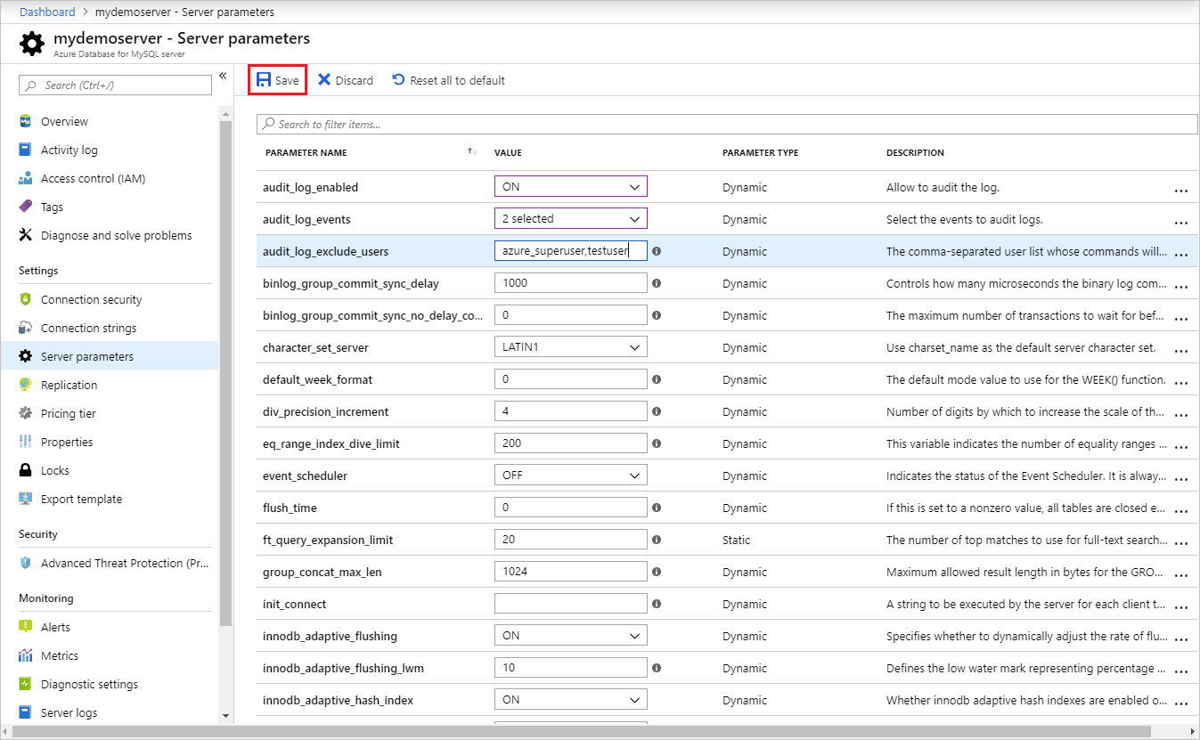Click the Access control (IAM) people icon

coord(26,178)
